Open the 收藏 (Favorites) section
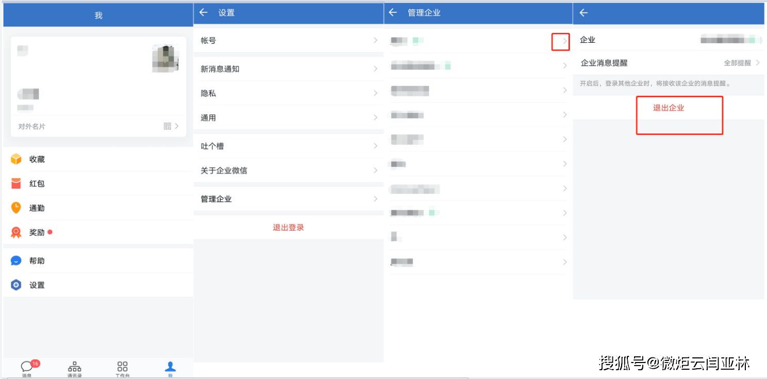The image size is (767, 379). [36, 159]
